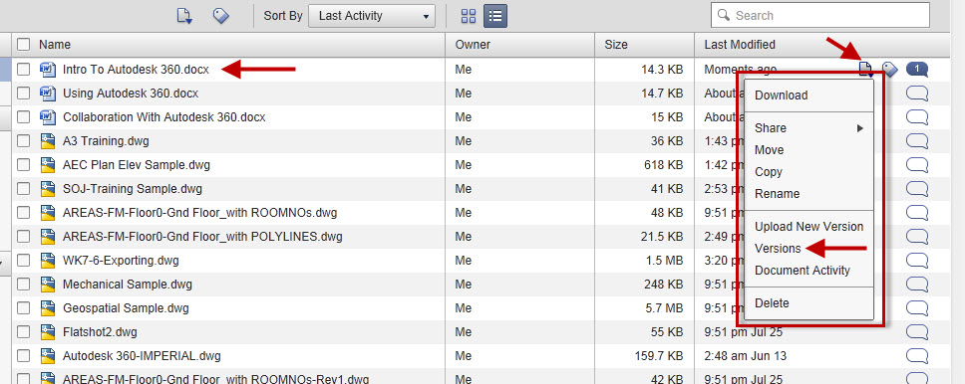Click the Word icon beside Collaboration With Autodesk 360.docx
Screen dimensions: 965x384
[48, 116]
